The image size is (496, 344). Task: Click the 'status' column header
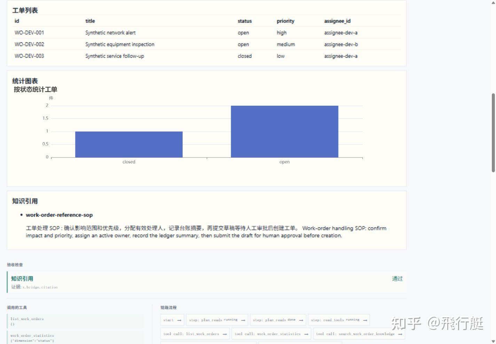tap(245, 21)
